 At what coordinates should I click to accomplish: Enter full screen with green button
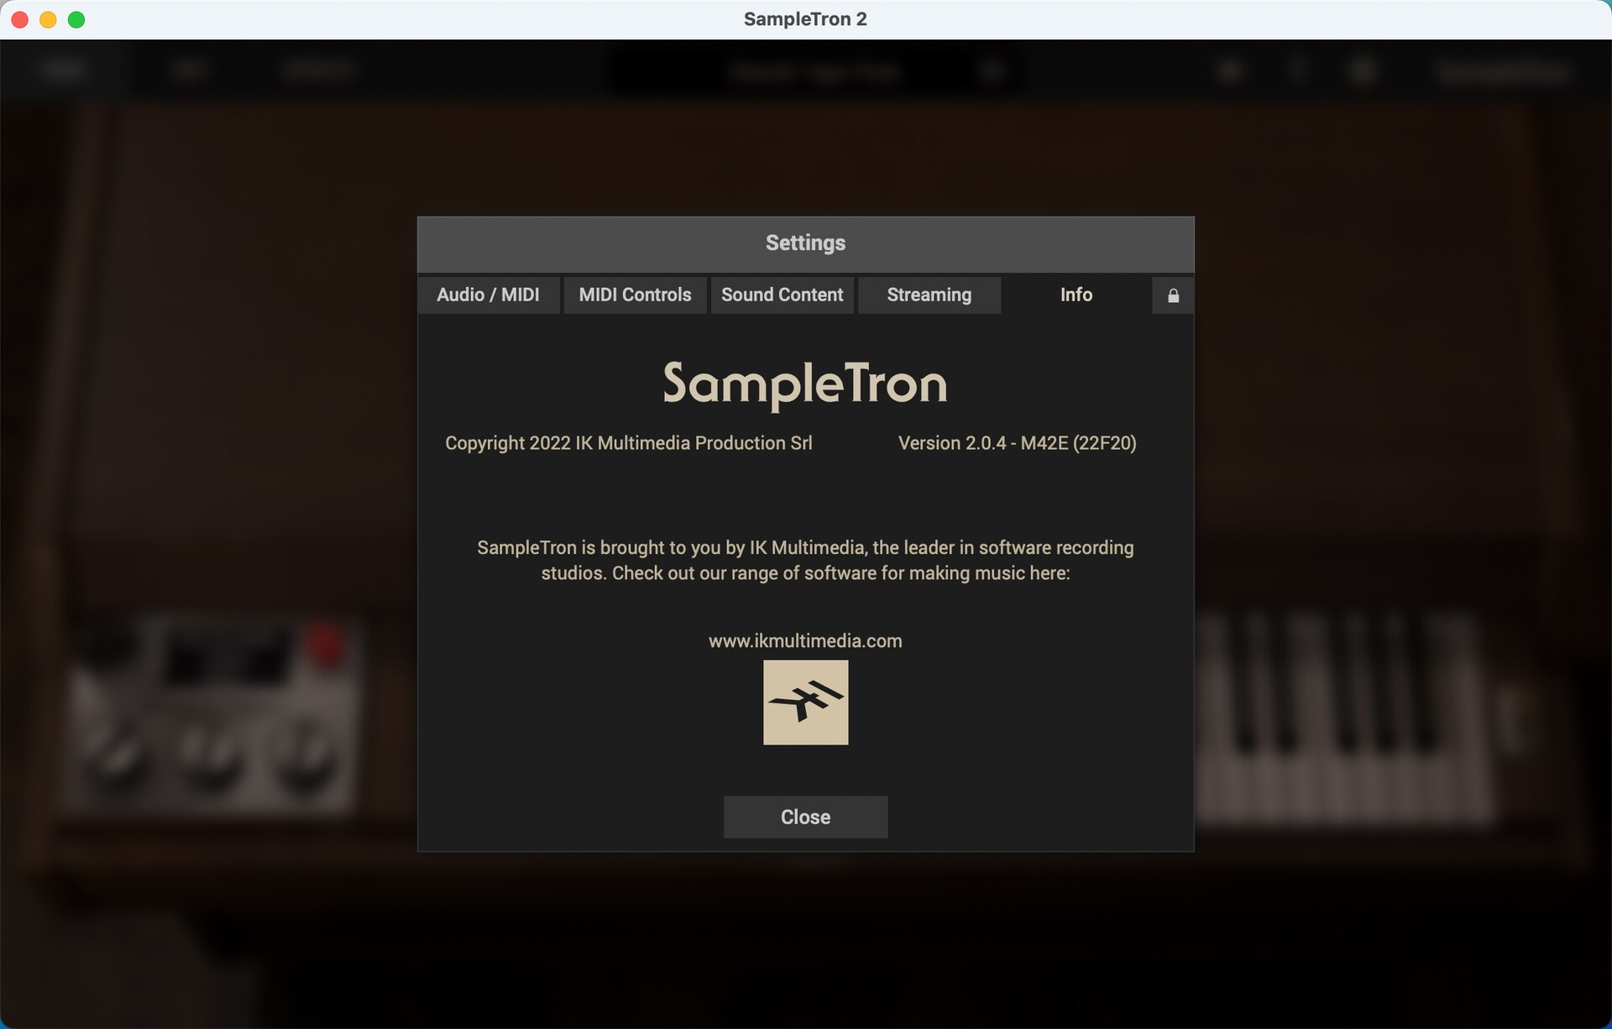[x=76, y=19]
